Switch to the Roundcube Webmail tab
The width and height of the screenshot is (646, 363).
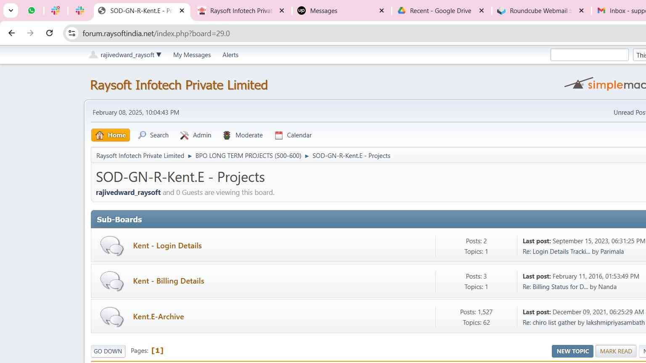click(540, 11)
